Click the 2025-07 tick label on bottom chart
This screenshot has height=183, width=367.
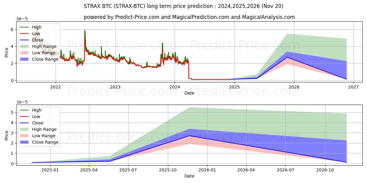point(128,170)
